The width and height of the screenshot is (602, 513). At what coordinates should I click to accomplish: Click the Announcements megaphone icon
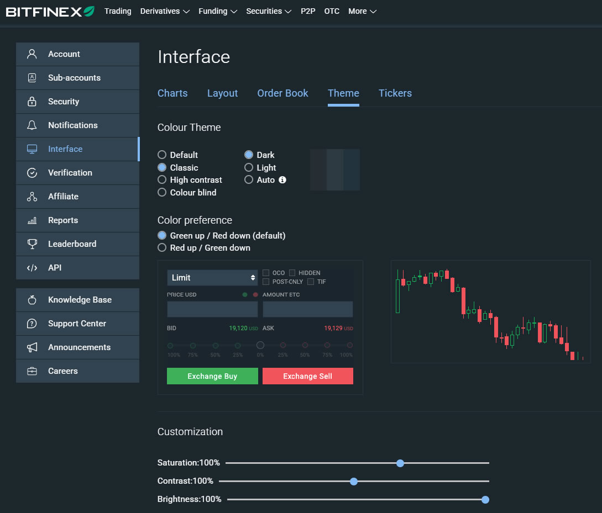(x=32, y=347)
